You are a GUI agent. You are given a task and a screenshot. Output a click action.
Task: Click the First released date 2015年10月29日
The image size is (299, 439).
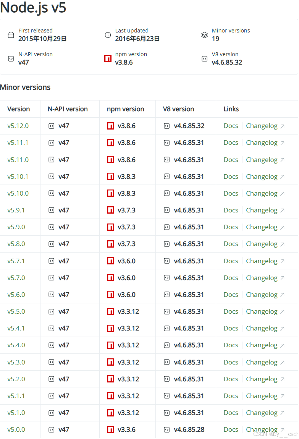coord(42,39)
